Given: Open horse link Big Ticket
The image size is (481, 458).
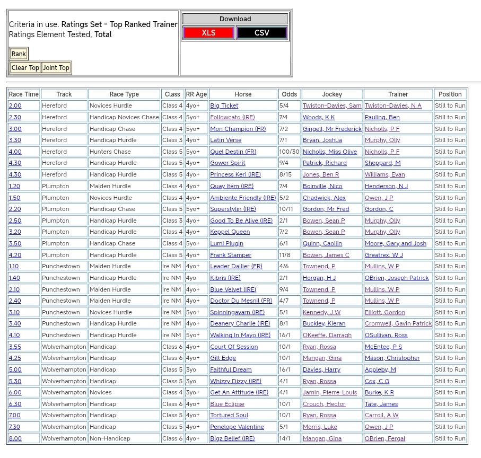Looking at the screenshot, I should coord(224,106).
